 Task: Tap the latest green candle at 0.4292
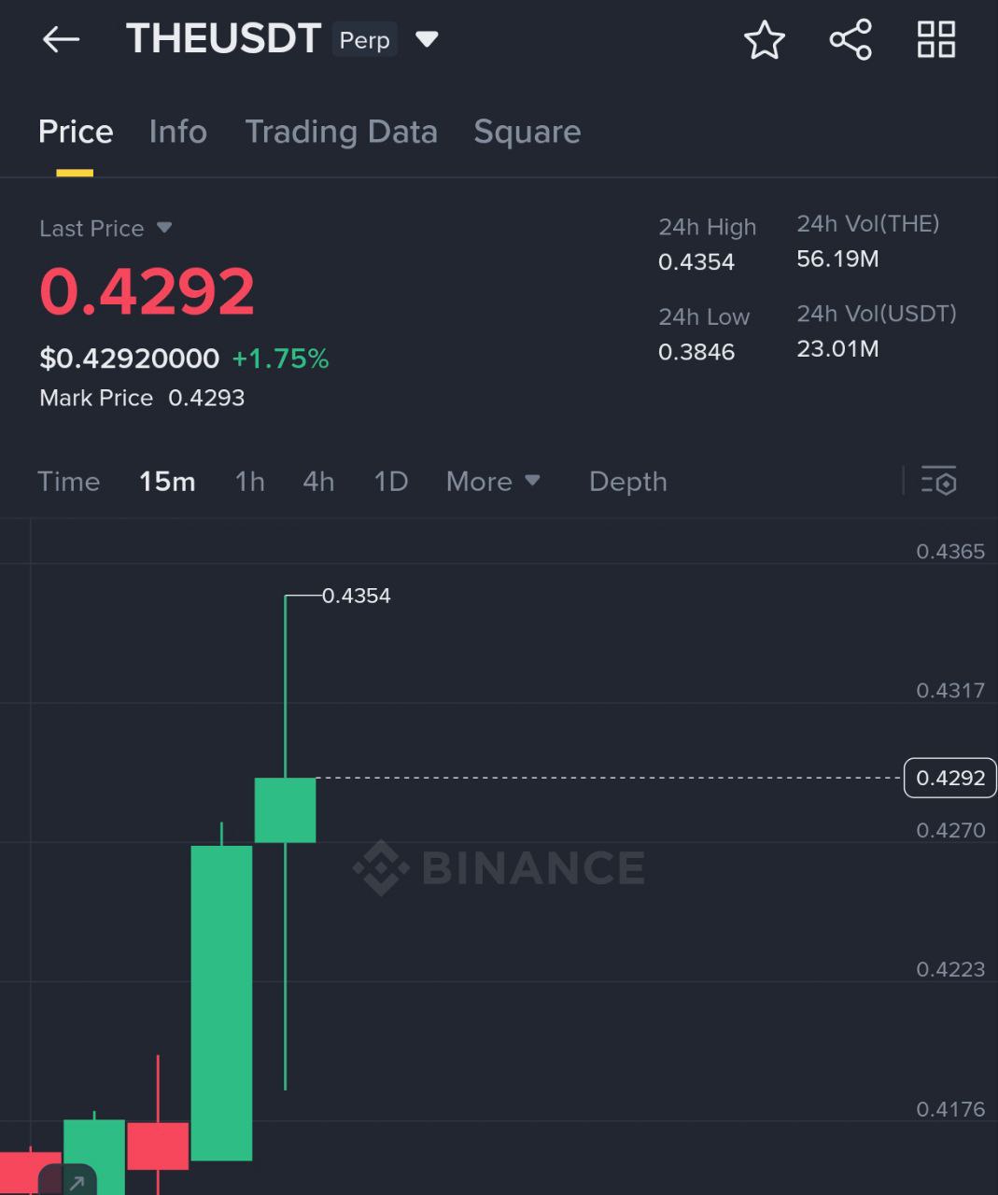(285, 809)
